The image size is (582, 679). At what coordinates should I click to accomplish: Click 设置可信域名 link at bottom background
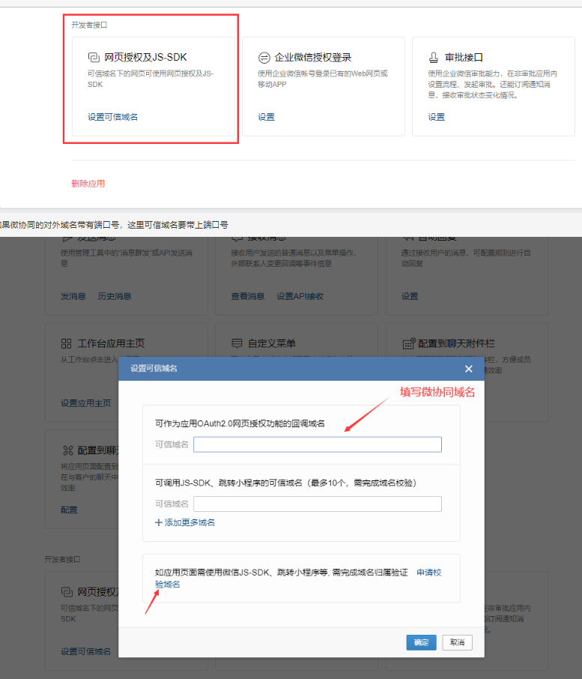(85, 651)
